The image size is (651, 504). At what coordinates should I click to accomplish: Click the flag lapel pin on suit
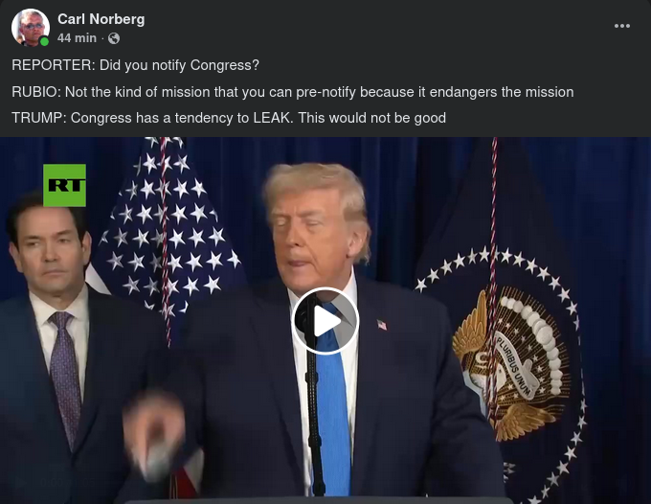(382, 325)
